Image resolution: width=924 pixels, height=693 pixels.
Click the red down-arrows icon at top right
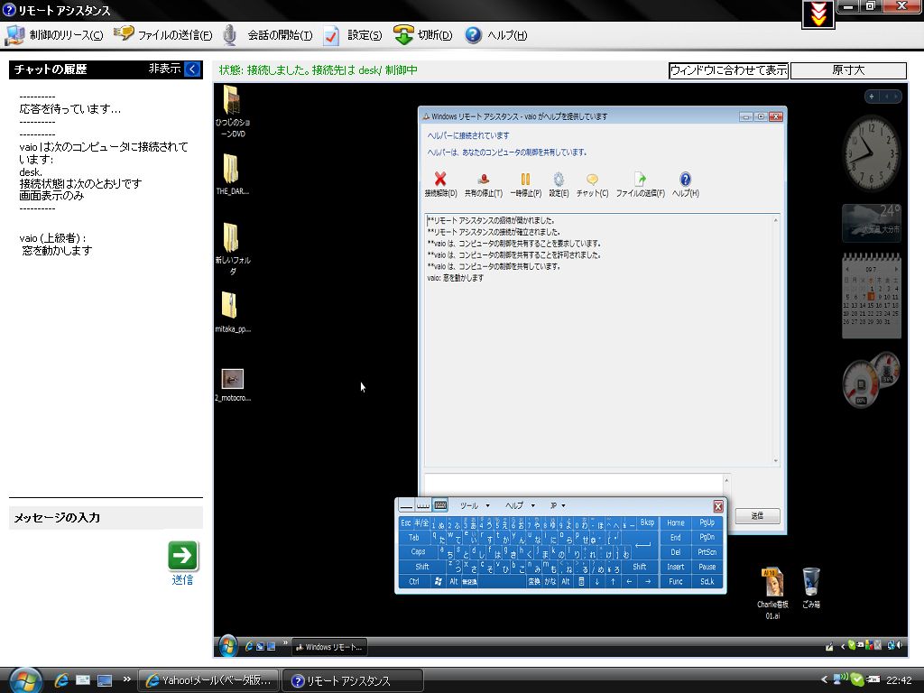(x=818, y=14)
